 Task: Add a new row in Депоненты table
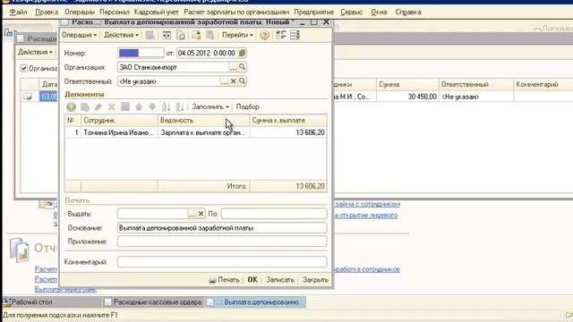point(72,107)
